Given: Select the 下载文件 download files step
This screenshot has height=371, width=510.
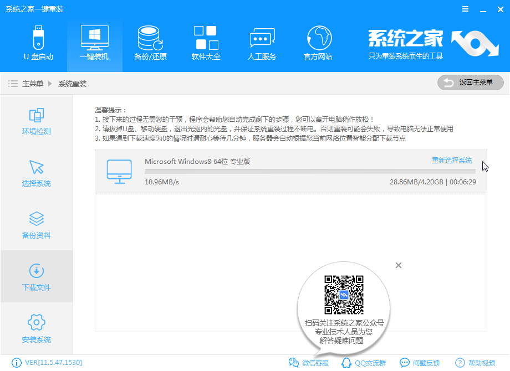Looking at the screenshot, I should 37,277.
